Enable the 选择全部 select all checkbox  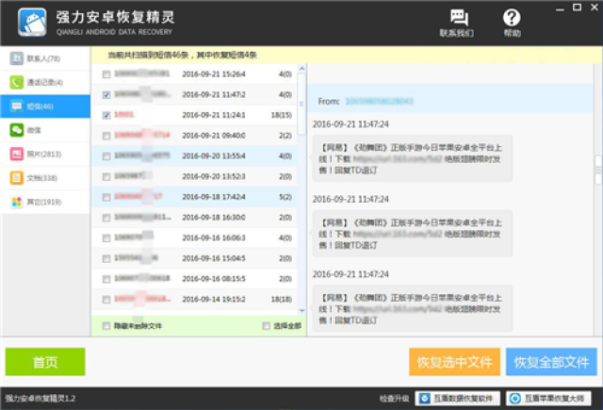coord(266,326)
